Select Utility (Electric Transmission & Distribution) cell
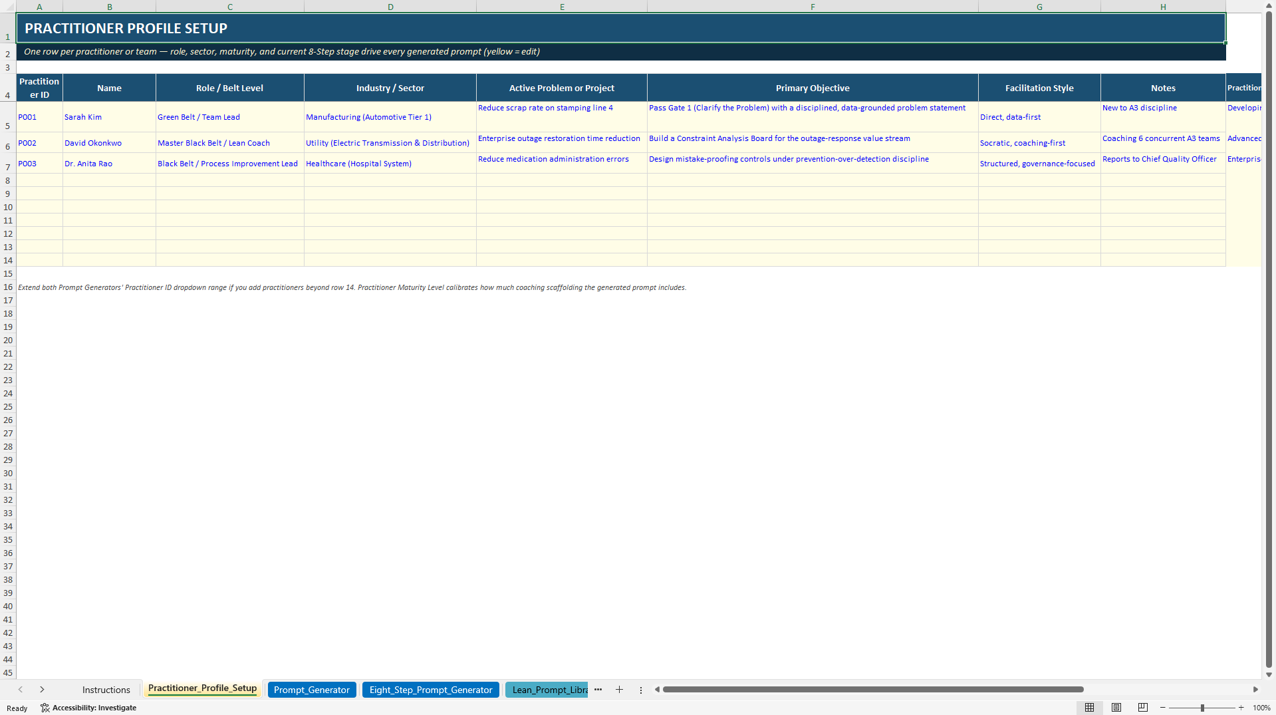The image size is (1276, 715). 390,143
